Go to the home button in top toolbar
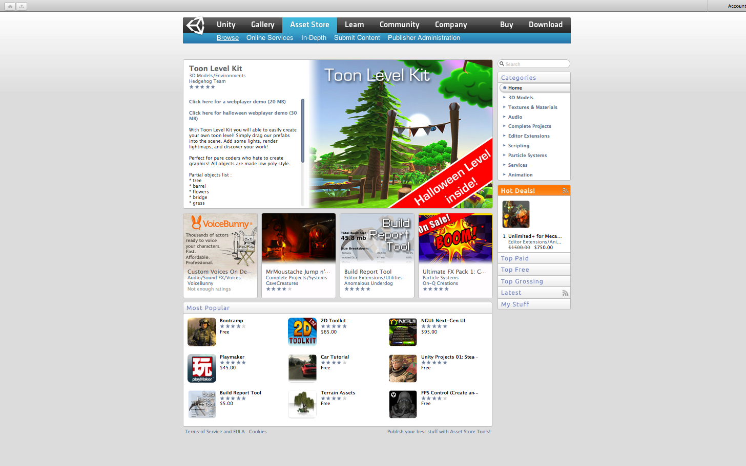 point(10,6)
